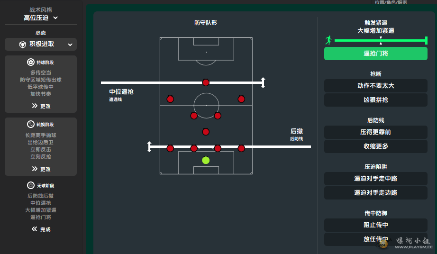Click the arrow handle on the 后防线 defensive line

149,146
